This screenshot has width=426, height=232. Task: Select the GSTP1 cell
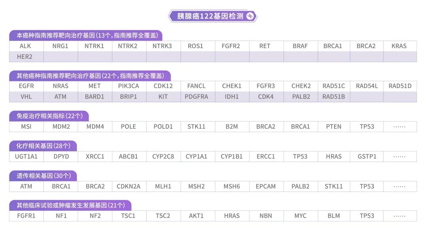click(367, 156)
